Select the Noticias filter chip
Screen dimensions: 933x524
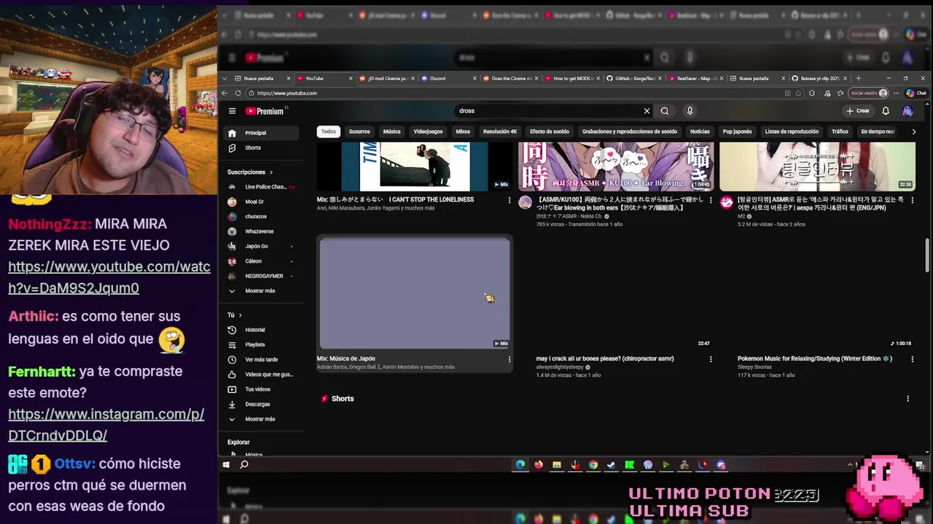(x=700, y=132)
